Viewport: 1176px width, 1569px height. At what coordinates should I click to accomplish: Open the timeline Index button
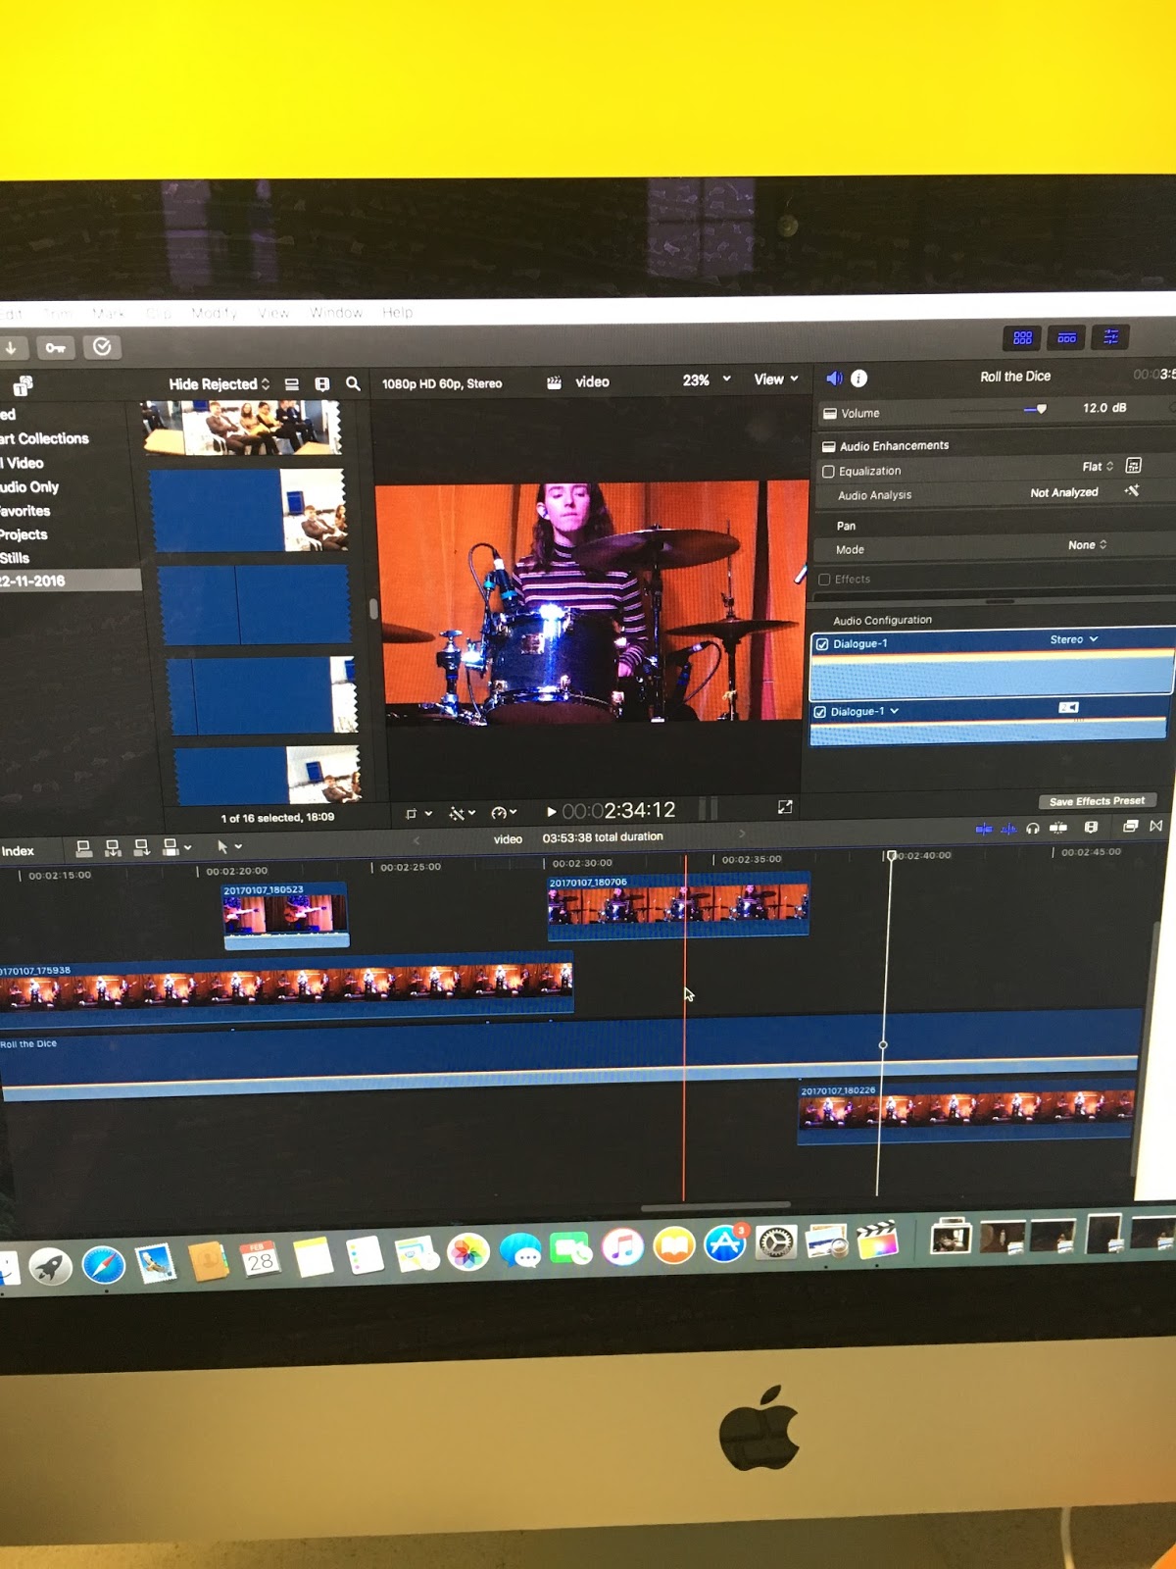tap(18, 851)
